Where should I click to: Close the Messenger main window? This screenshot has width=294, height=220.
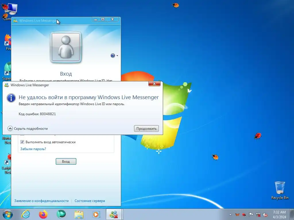pos(112,19)
